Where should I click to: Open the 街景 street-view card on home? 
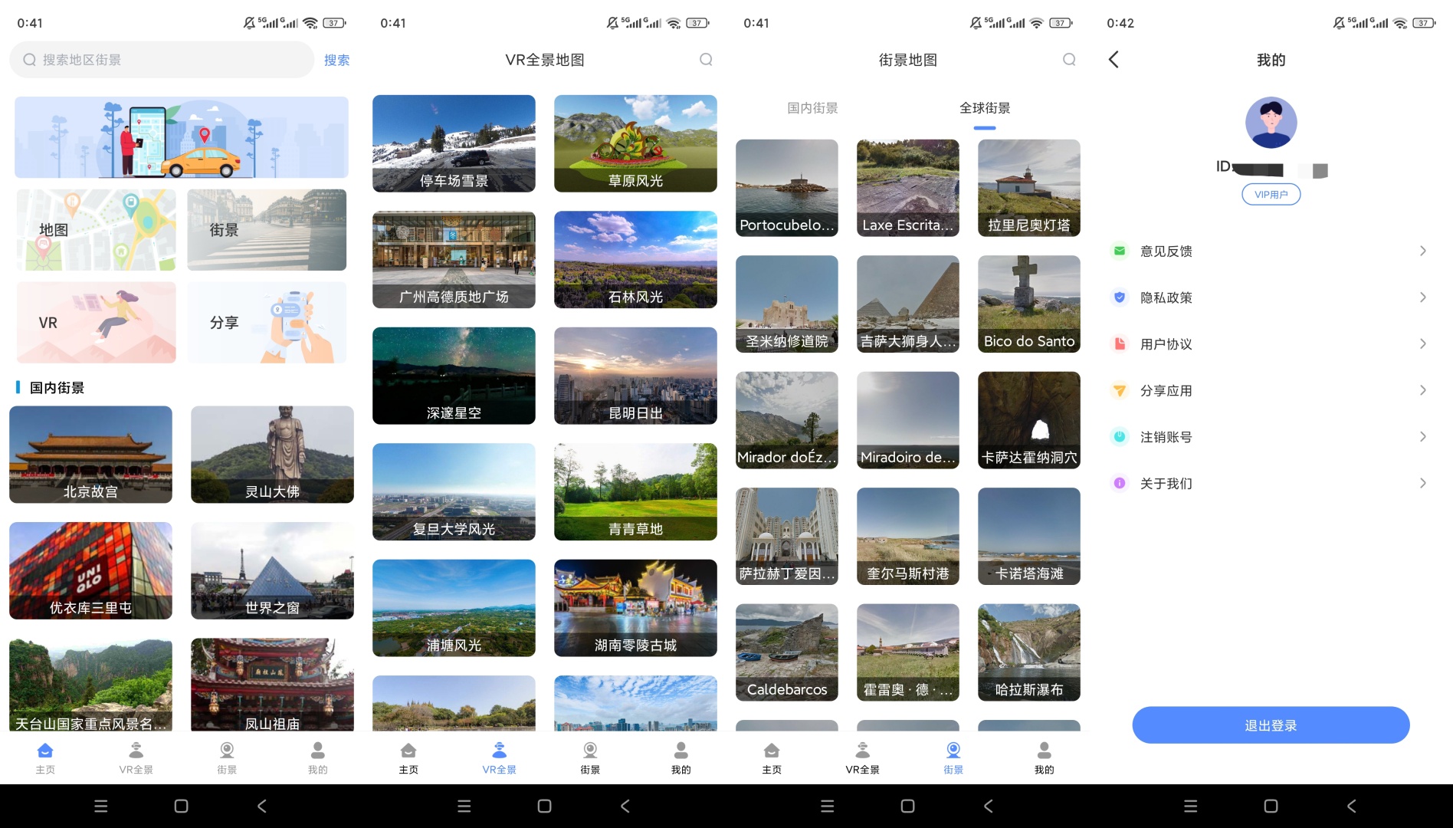[x=267, y=230]
